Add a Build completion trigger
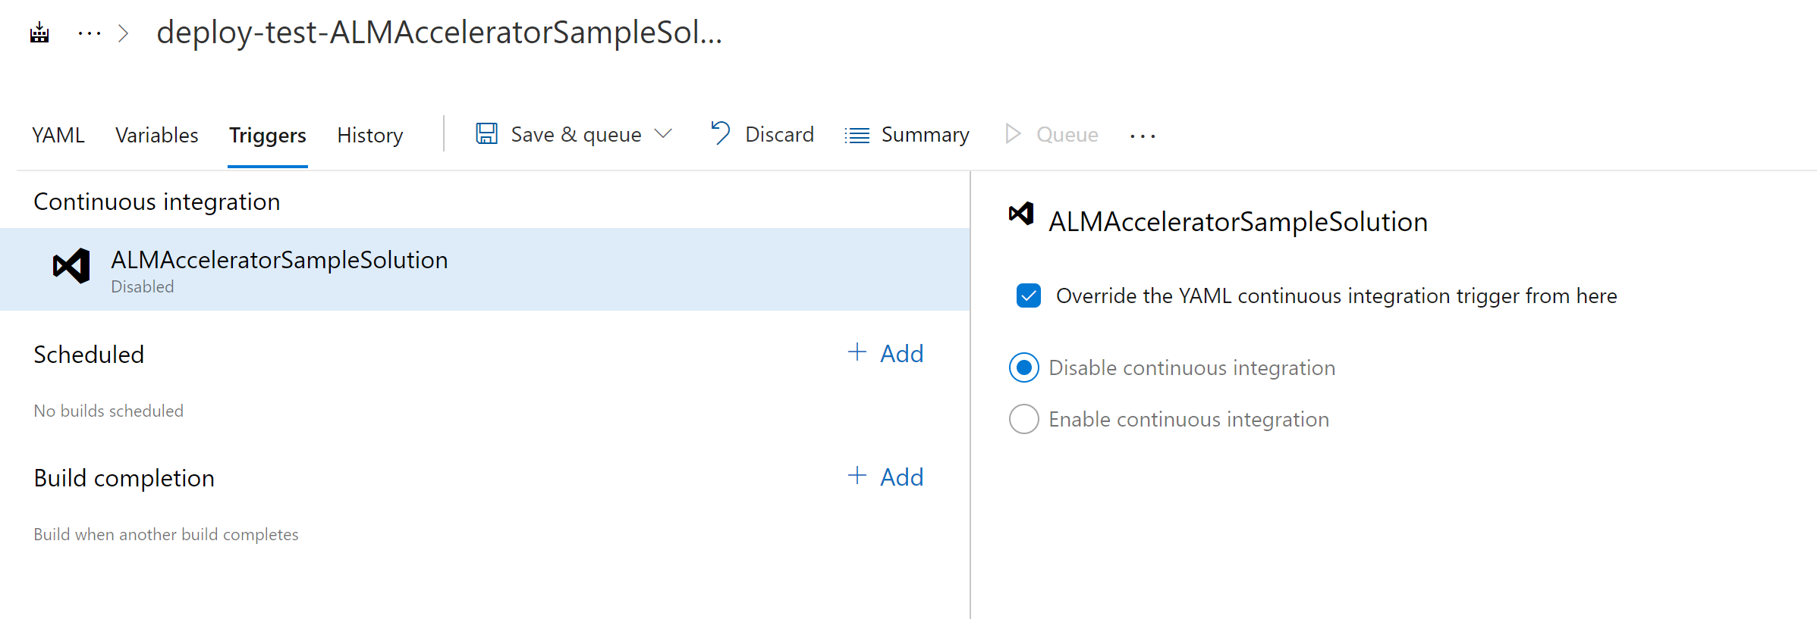This screenshot has width=1817, height=619. (885, 477)
